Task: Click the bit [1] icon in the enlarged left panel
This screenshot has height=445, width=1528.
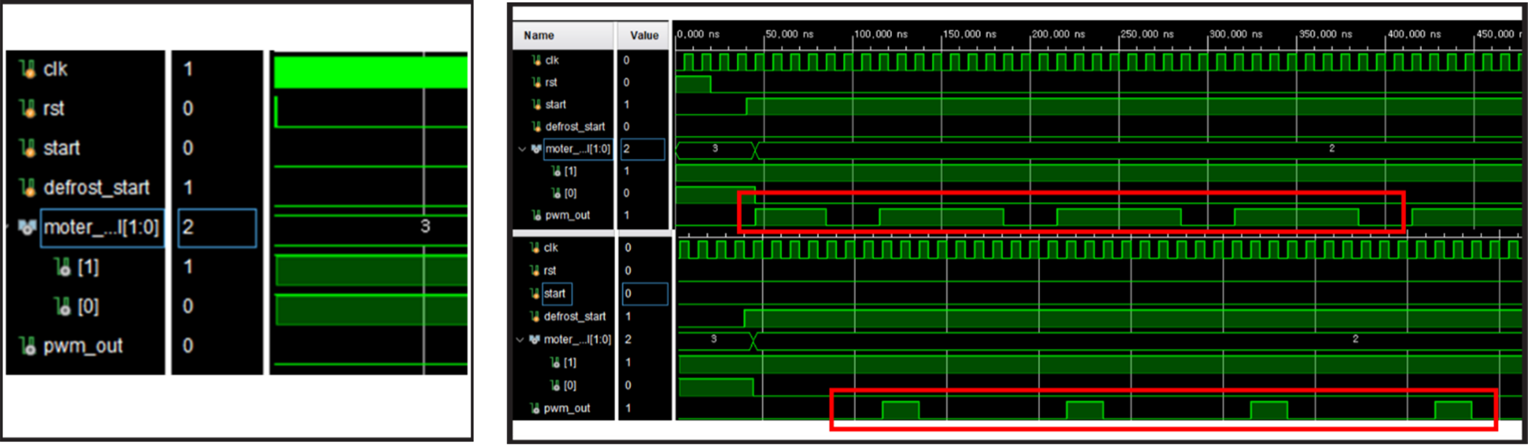Action: coord(62,267)
